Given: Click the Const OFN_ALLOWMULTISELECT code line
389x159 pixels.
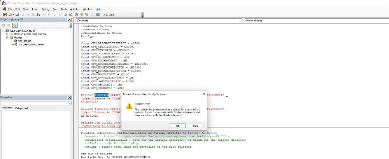Looking at the screenshot, I should 110,43.
